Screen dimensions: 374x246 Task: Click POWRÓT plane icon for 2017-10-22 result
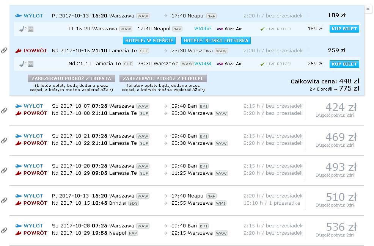(x=18, y=143)
